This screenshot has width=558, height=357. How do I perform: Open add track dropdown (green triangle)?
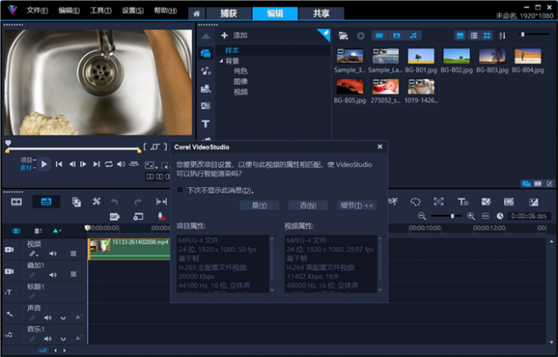(x=57, y=231)
